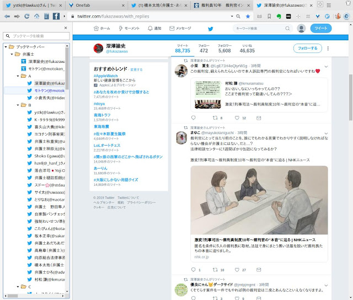Open the profile avatar menu in header
Image resolution: width=353 pixels, height=300 pixels.
(301, 28)
